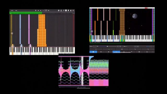
Task: Toggle the metronome icon in left toolbar
Action: click(61, 10)
